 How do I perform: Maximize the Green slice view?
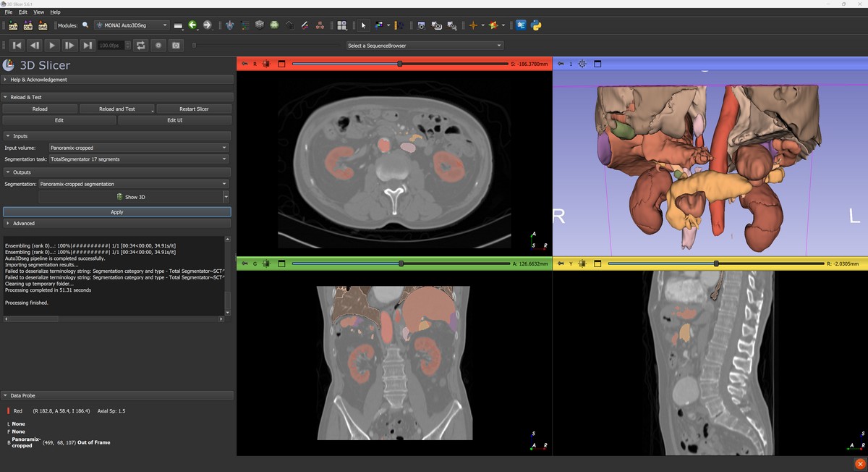tap(281, 264)
